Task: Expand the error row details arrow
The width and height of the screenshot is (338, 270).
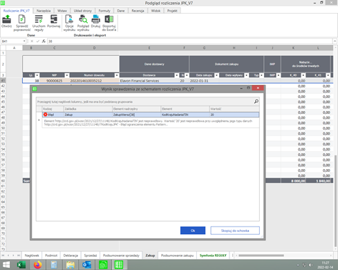Action: [x=39, y=120]
